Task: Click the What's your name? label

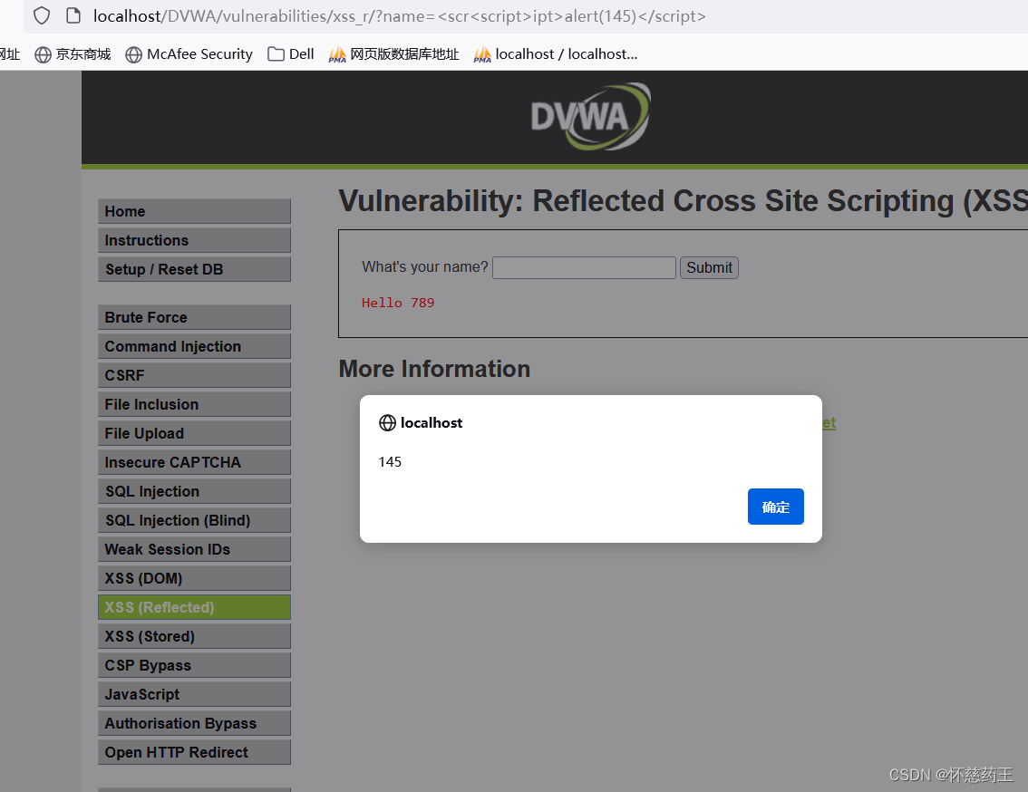Action: (425, 266)
